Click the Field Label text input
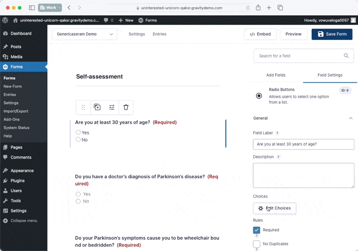The width and height of the screenshot is (358, 251). [303, 144]
